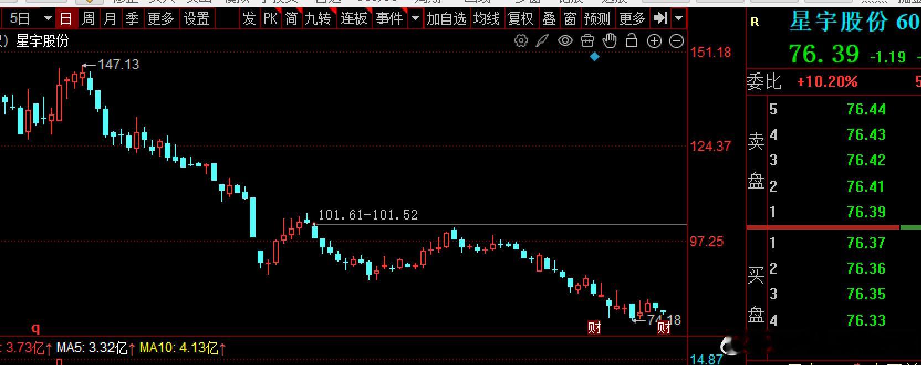Zoom out with the minus icon

click(677, 41)
